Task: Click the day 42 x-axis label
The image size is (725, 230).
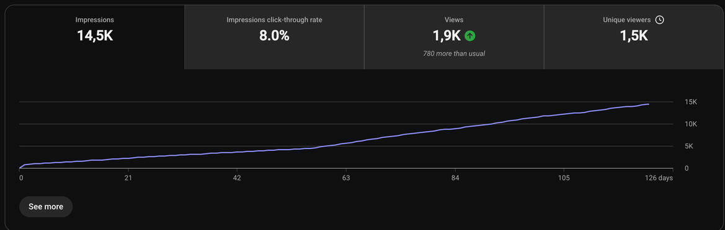Action: click(237, 178)
